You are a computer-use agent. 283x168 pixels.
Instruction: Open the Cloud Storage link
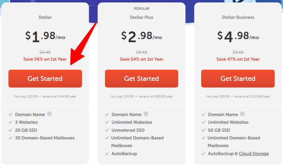254,154
